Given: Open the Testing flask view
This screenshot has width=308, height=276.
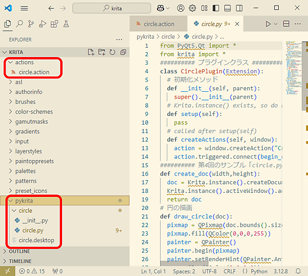Looking at the screenshot, I should point(66,24).
